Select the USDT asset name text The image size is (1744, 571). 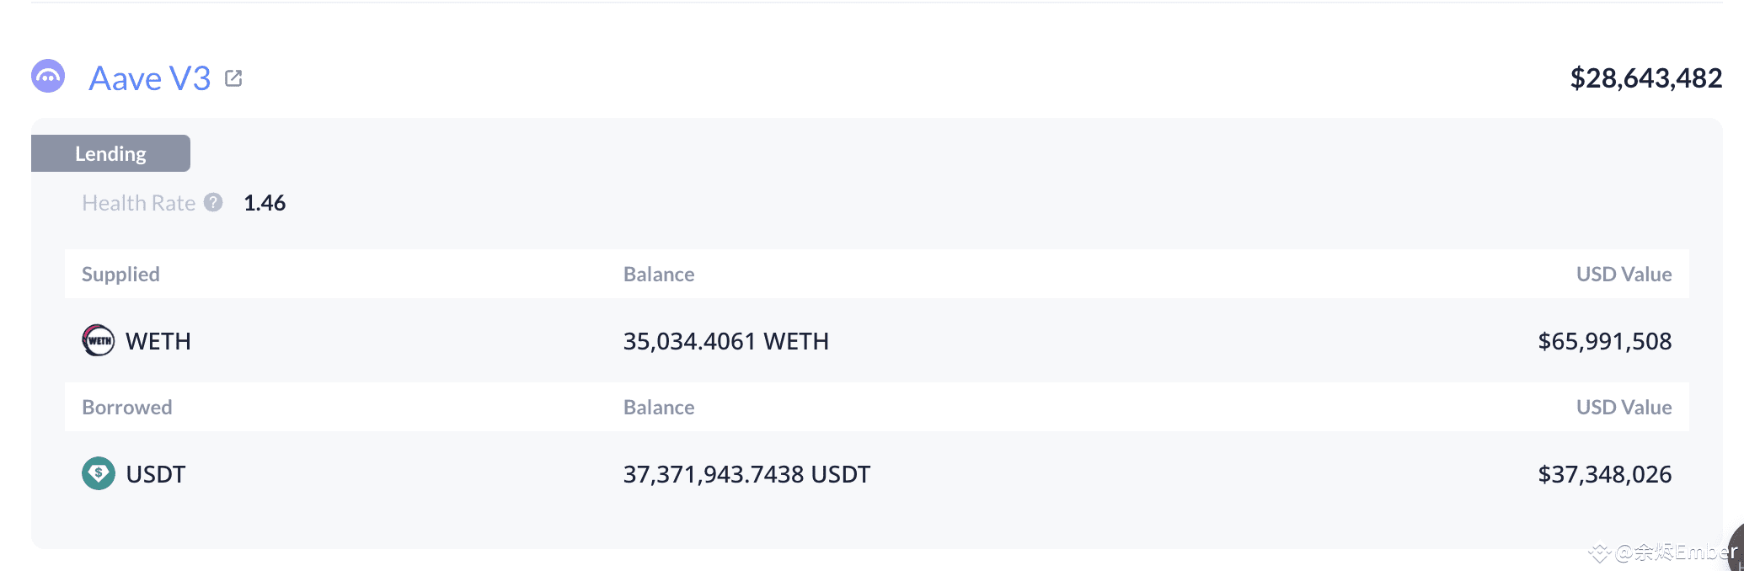(156, 474)
